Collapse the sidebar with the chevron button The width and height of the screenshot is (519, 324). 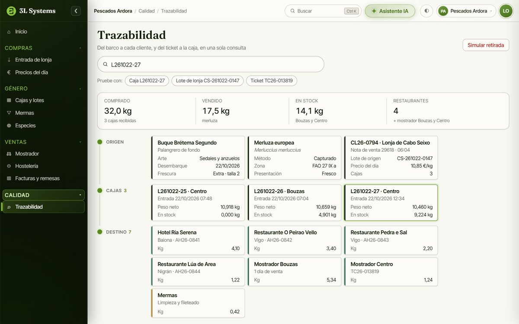tap(76, 11)
